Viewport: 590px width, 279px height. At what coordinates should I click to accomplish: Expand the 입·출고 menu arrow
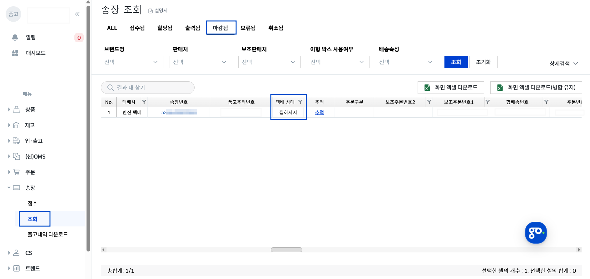[x=9, y=141]
